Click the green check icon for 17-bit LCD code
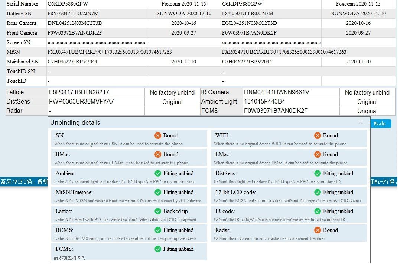410x279 pixels. point(318,192)
